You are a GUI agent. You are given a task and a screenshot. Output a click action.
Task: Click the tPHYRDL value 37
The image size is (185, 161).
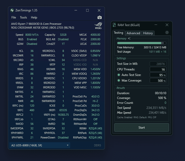tap(63, 133)
